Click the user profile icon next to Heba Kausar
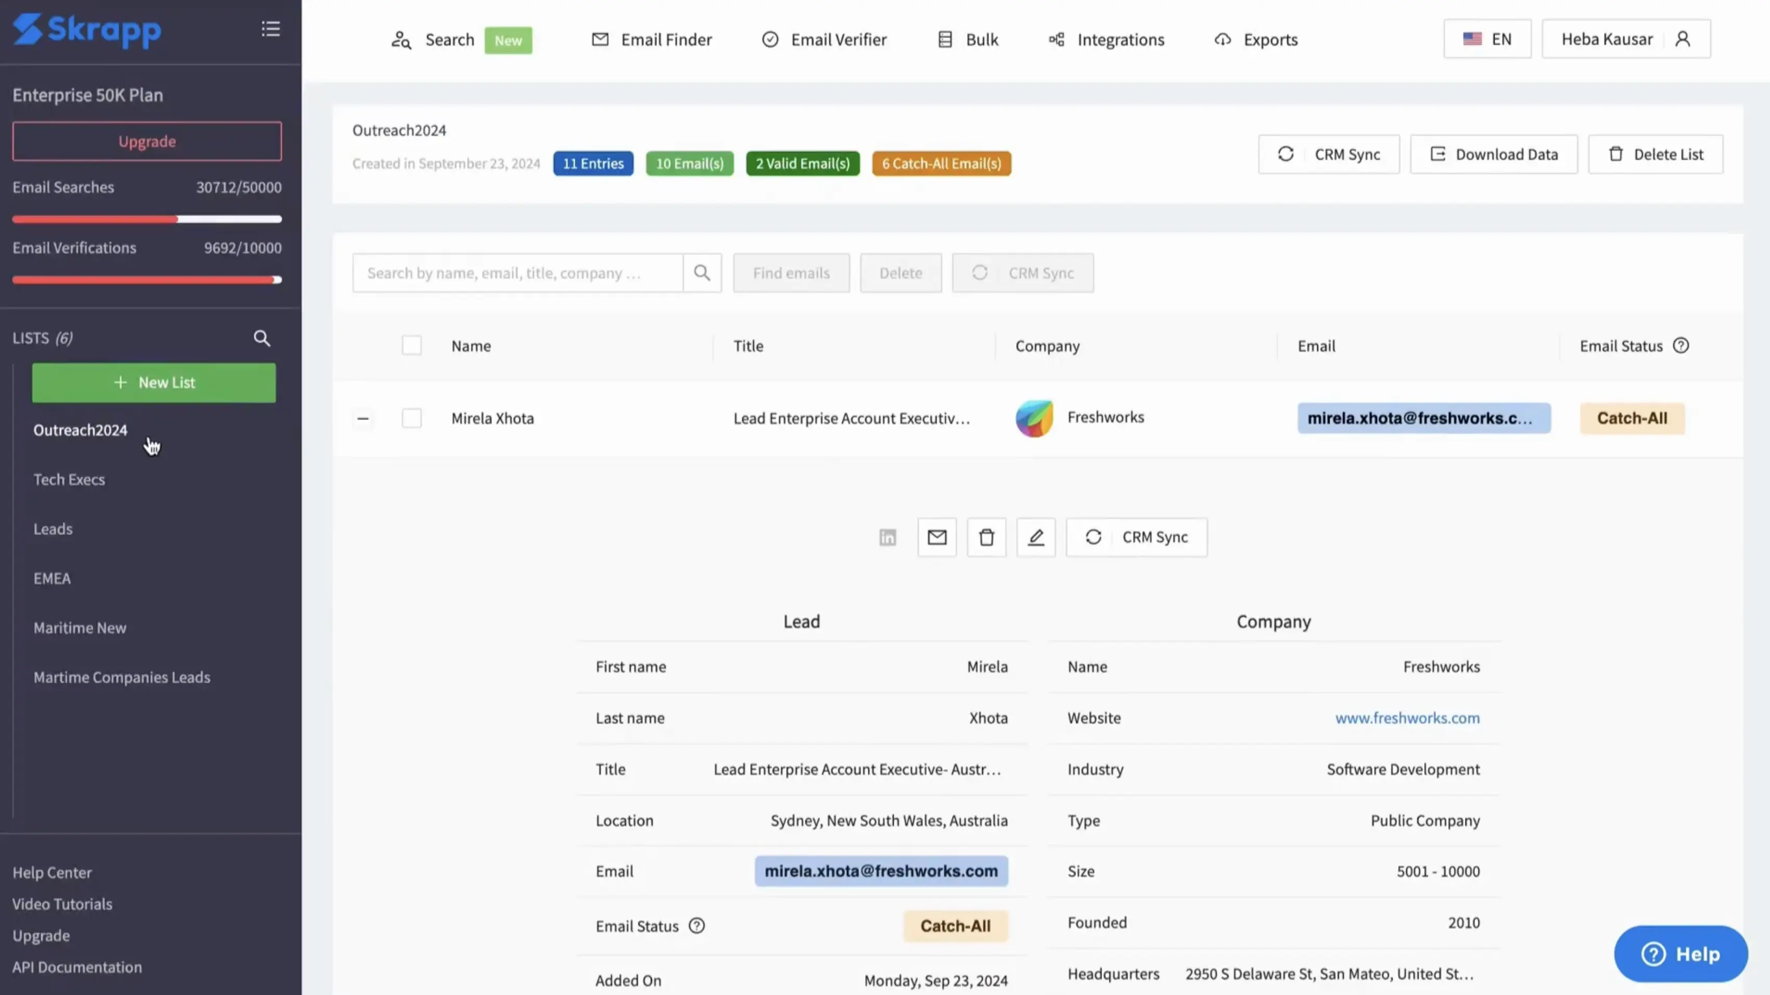This screenshot has height=995, width=1770. tap(1683, 39)
